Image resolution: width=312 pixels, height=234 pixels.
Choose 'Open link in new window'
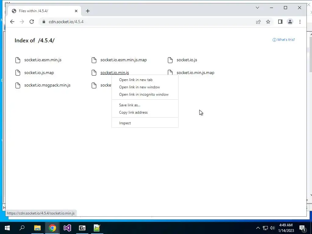pyautogui.click(x=145, y=87)
